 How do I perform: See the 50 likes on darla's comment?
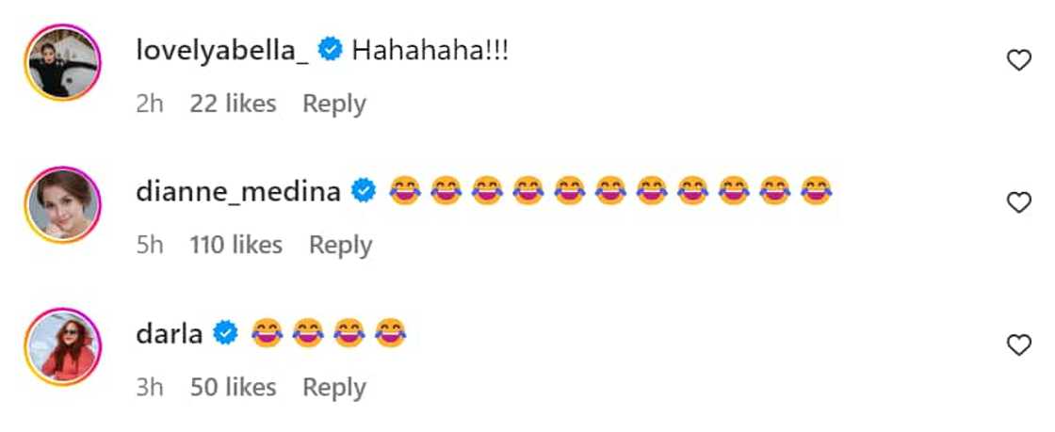[233, 387]
